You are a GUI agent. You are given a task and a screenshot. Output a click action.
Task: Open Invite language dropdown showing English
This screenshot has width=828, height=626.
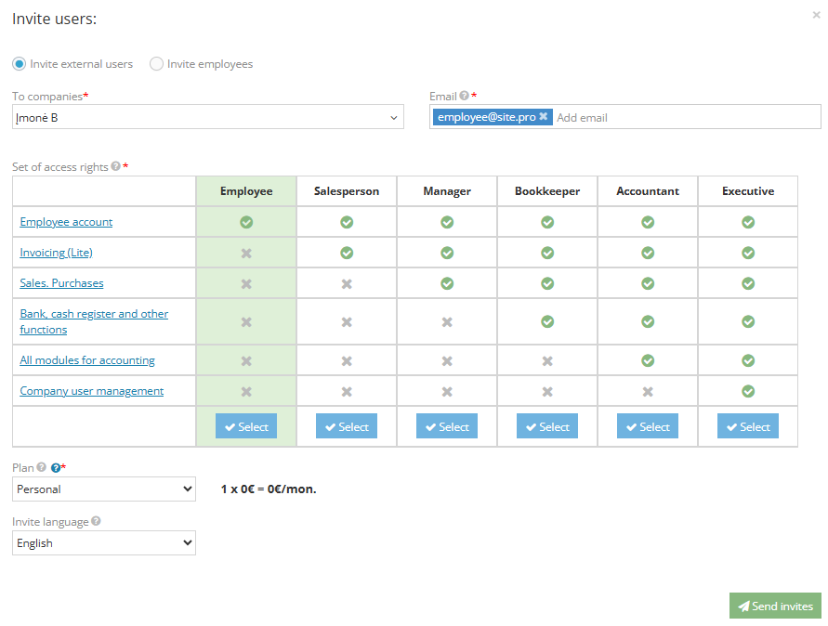click(104, 543)
